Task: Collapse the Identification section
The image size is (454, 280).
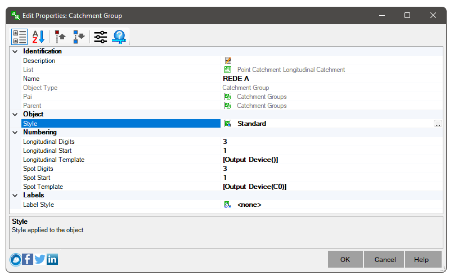Action: click(15, 52)
